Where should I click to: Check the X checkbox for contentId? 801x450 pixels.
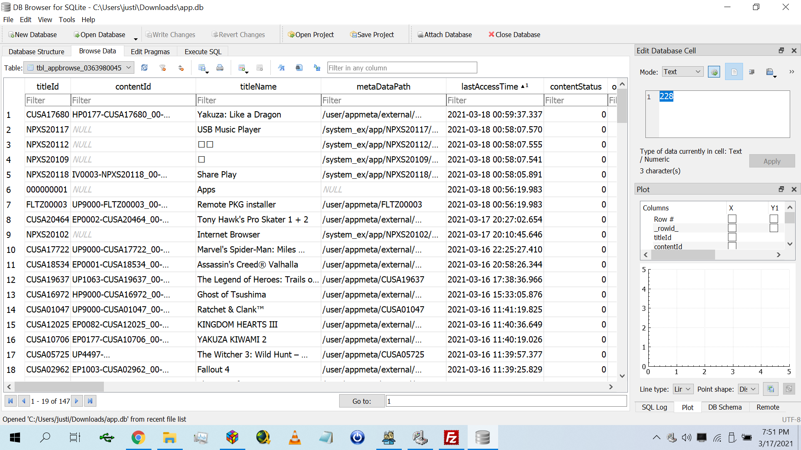pyautogui.click(x=732, y=246)
